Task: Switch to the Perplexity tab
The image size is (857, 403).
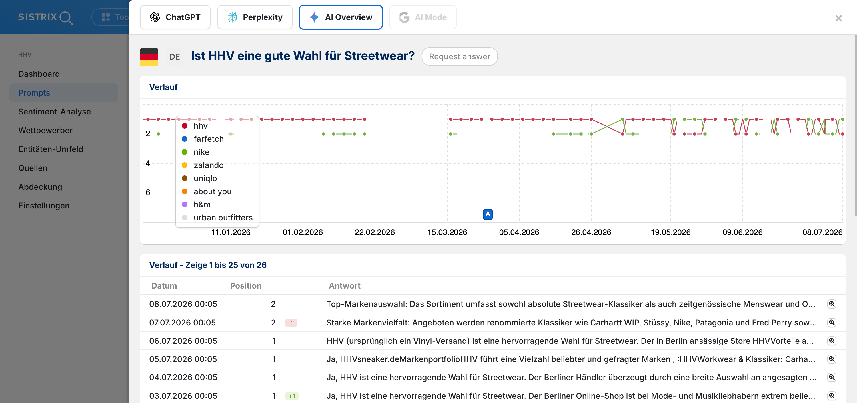Action: [x=255, y=17]
